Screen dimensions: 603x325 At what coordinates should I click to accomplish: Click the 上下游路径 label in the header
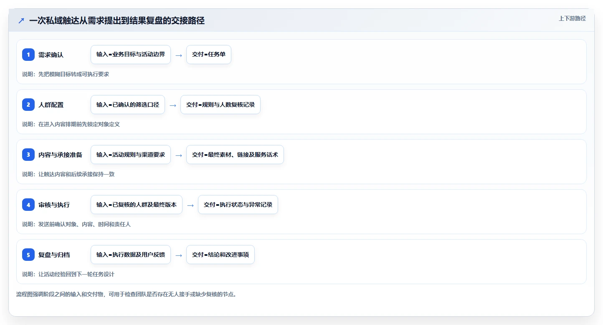[x=572, y=18]
